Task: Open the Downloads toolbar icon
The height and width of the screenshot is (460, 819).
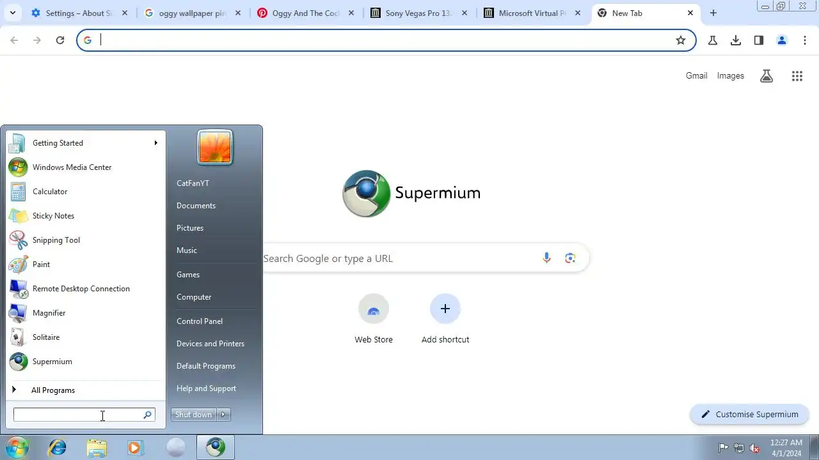Action: click(736, 40)
